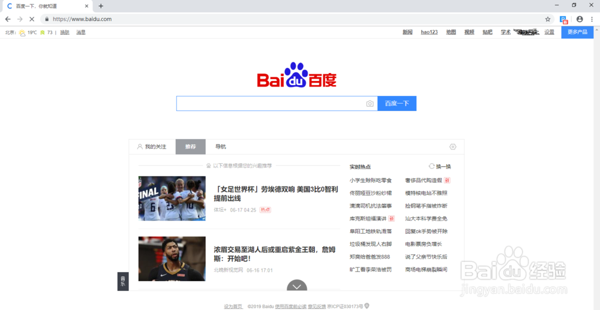Click the browser forward arrow
The height and width of the screenshot is (310, 600).
coord(20,19)
